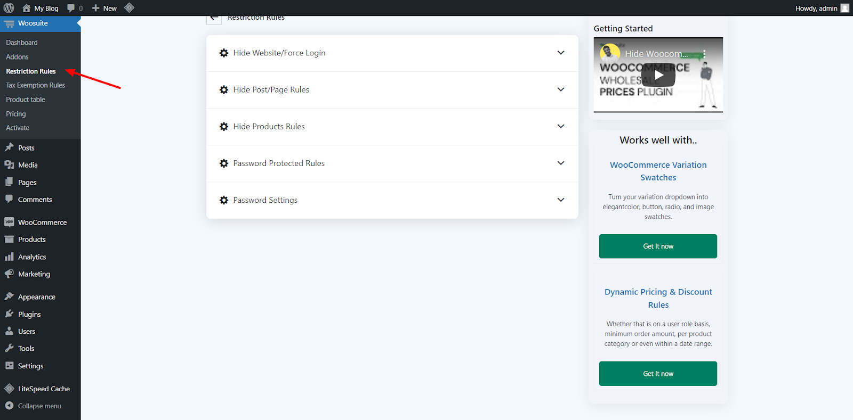Click Hide Products Rules label
Viewport: 853px width, 420px height.
coord(269,126)
